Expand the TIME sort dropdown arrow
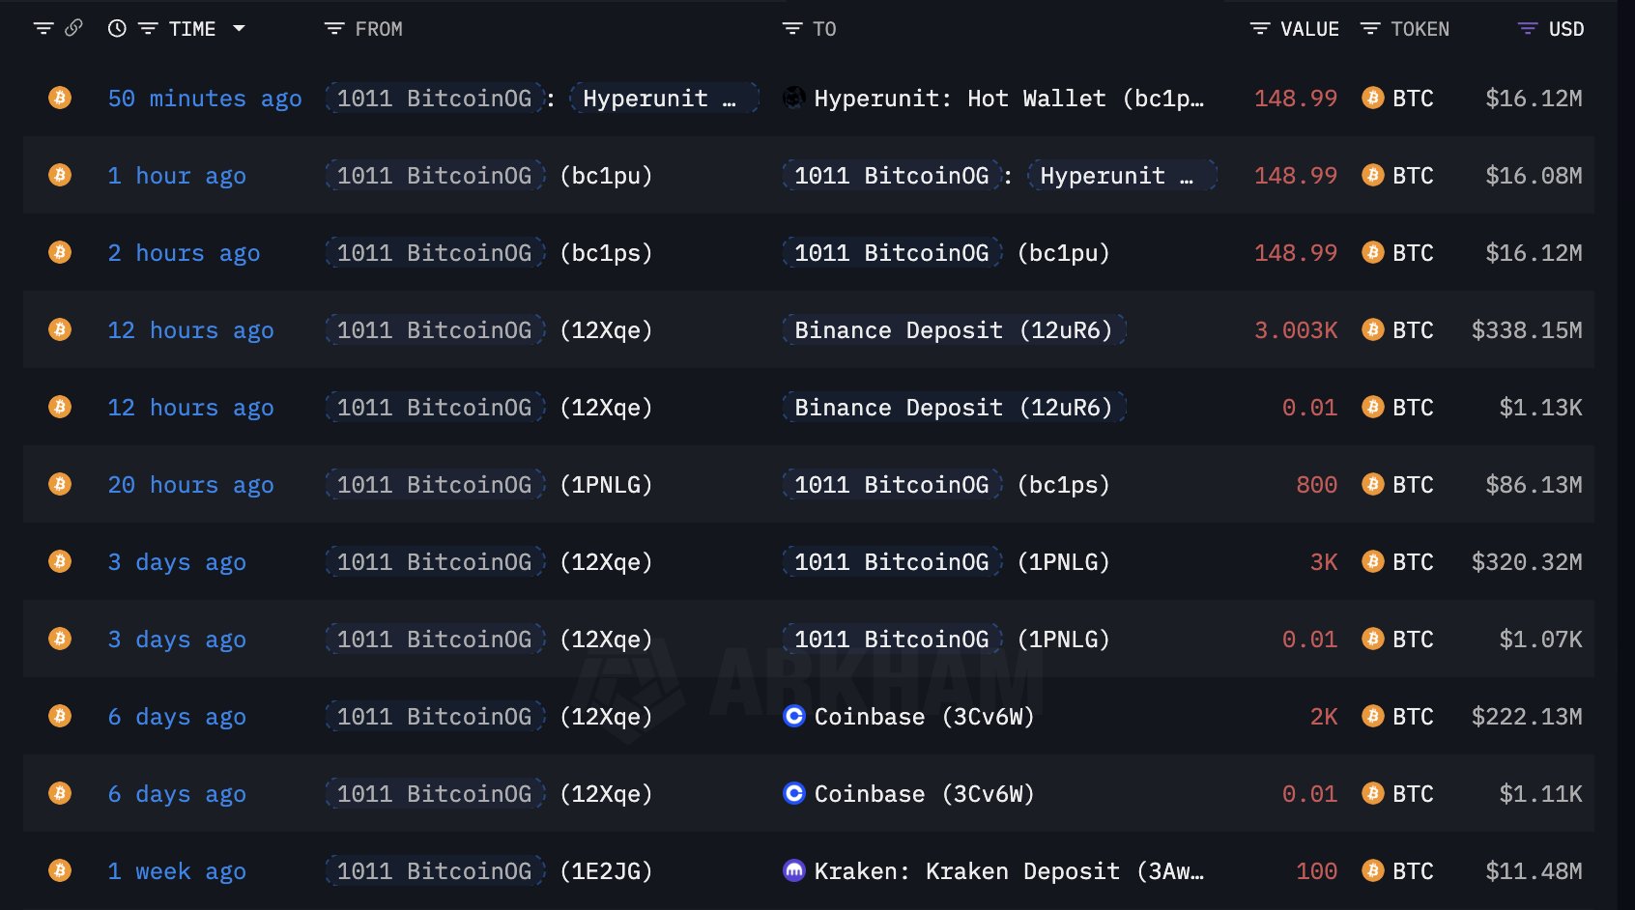 (239, 29)
